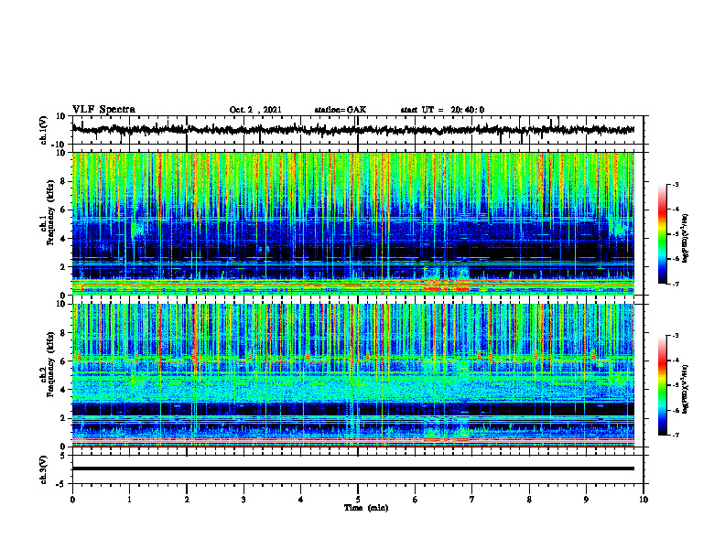Screen dimensions: 725x560
Task: Click inside the ch.1 spectrogram panel
Action: (x=352, y=223)
